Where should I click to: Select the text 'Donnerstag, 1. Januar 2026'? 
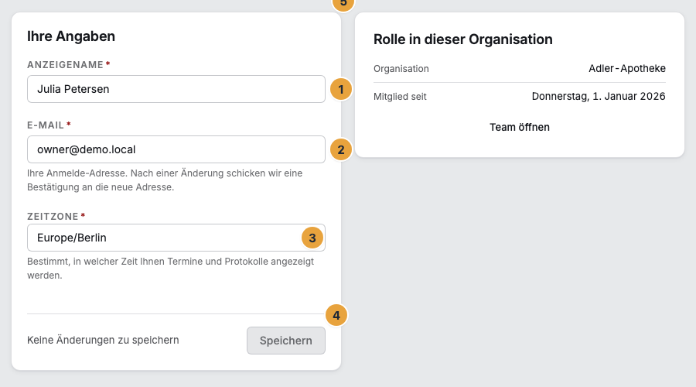coord(599,97)
